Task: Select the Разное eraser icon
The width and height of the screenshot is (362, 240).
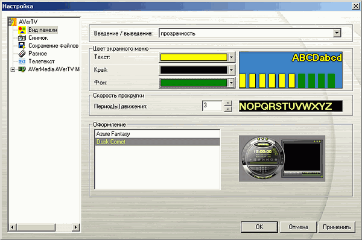Action: (22, 54)
